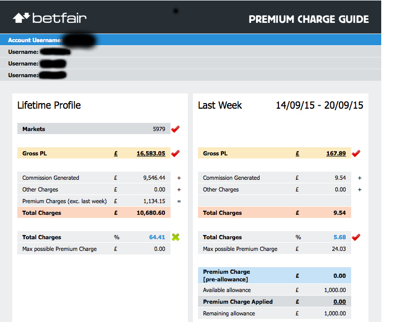The height and width of the screenshot is (322, 397).
Task: Click the red checkmark next to Last Week Gross PL
Action: [356, 153]
